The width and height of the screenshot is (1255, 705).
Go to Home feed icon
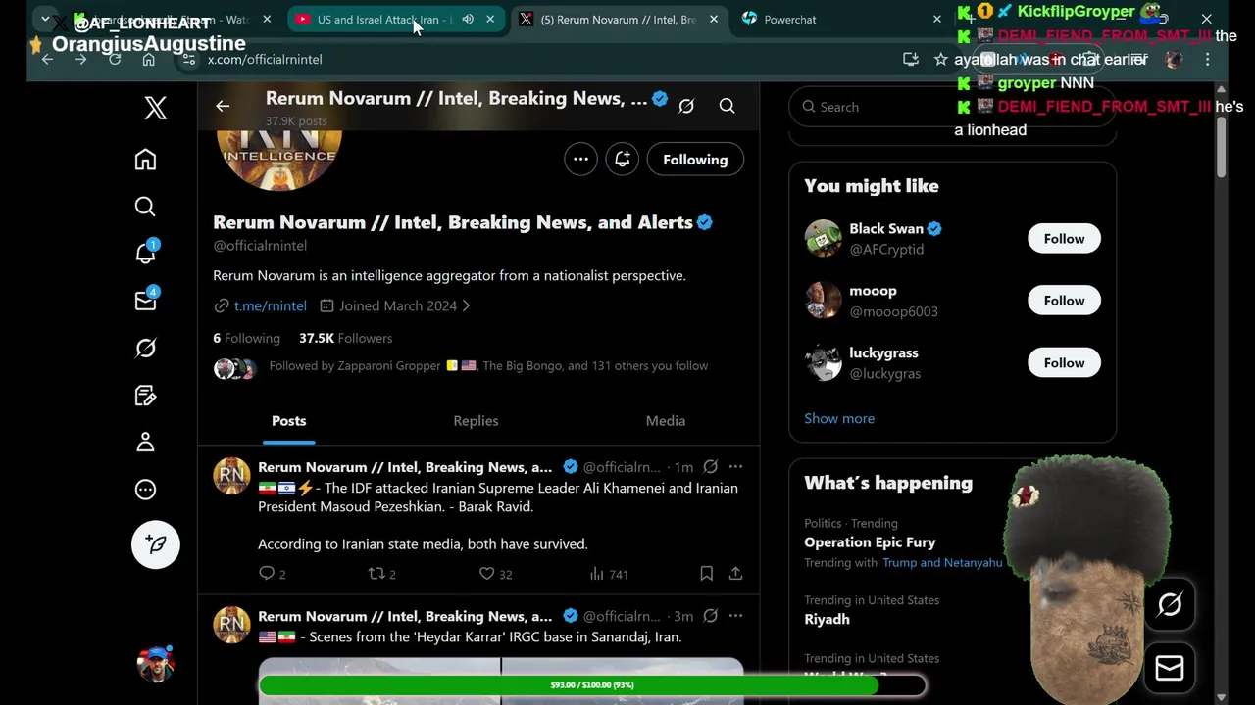pyautogui.click(x=145, y=160)
